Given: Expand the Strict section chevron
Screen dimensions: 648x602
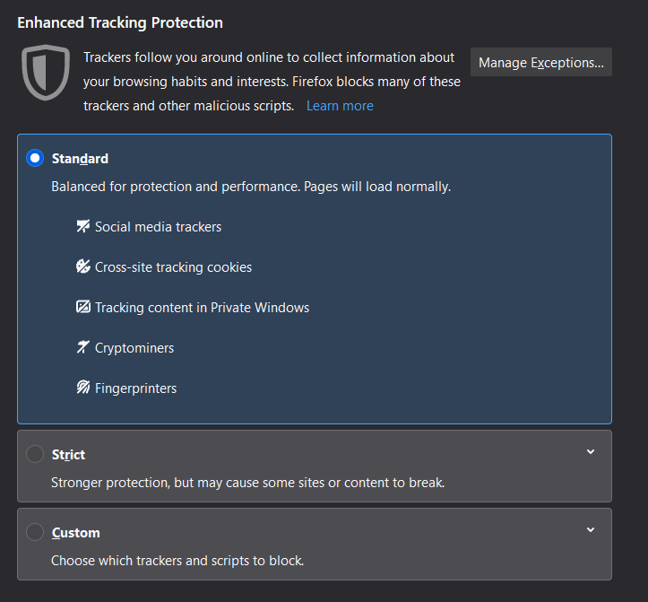Looking at the screenshot, I should coord(591,452).
